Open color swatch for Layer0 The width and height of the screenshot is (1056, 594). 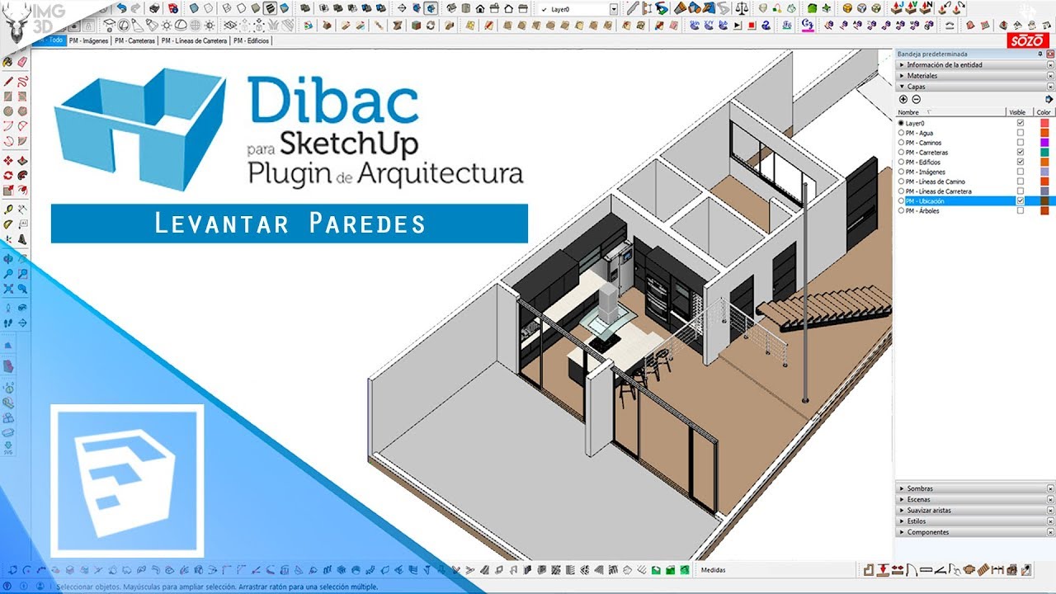click(1044, 123)
